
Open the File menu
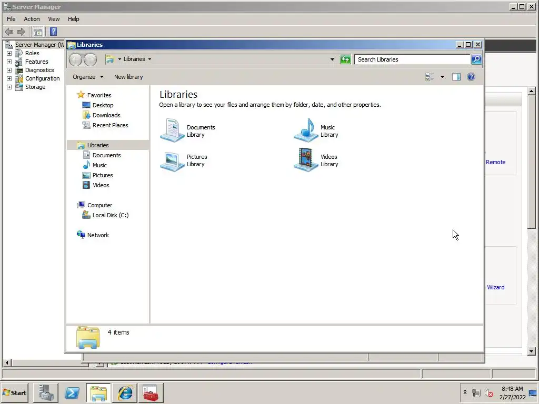(x=11, y=19)
